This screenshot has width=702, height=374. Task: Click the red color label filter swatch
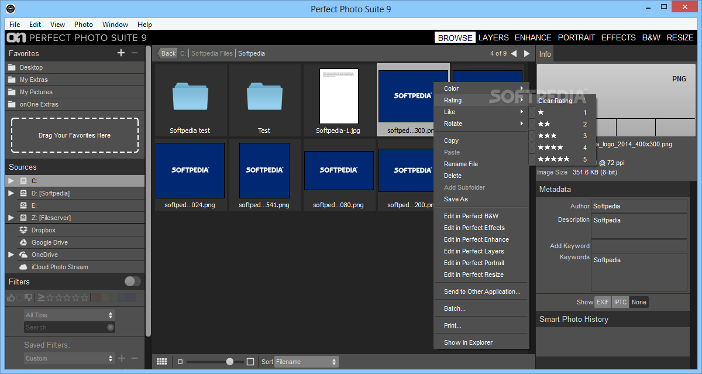(x=97, y=297)
